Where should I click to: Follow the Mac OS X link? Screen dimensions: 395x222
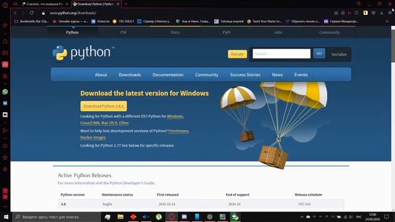click(109, 123)
